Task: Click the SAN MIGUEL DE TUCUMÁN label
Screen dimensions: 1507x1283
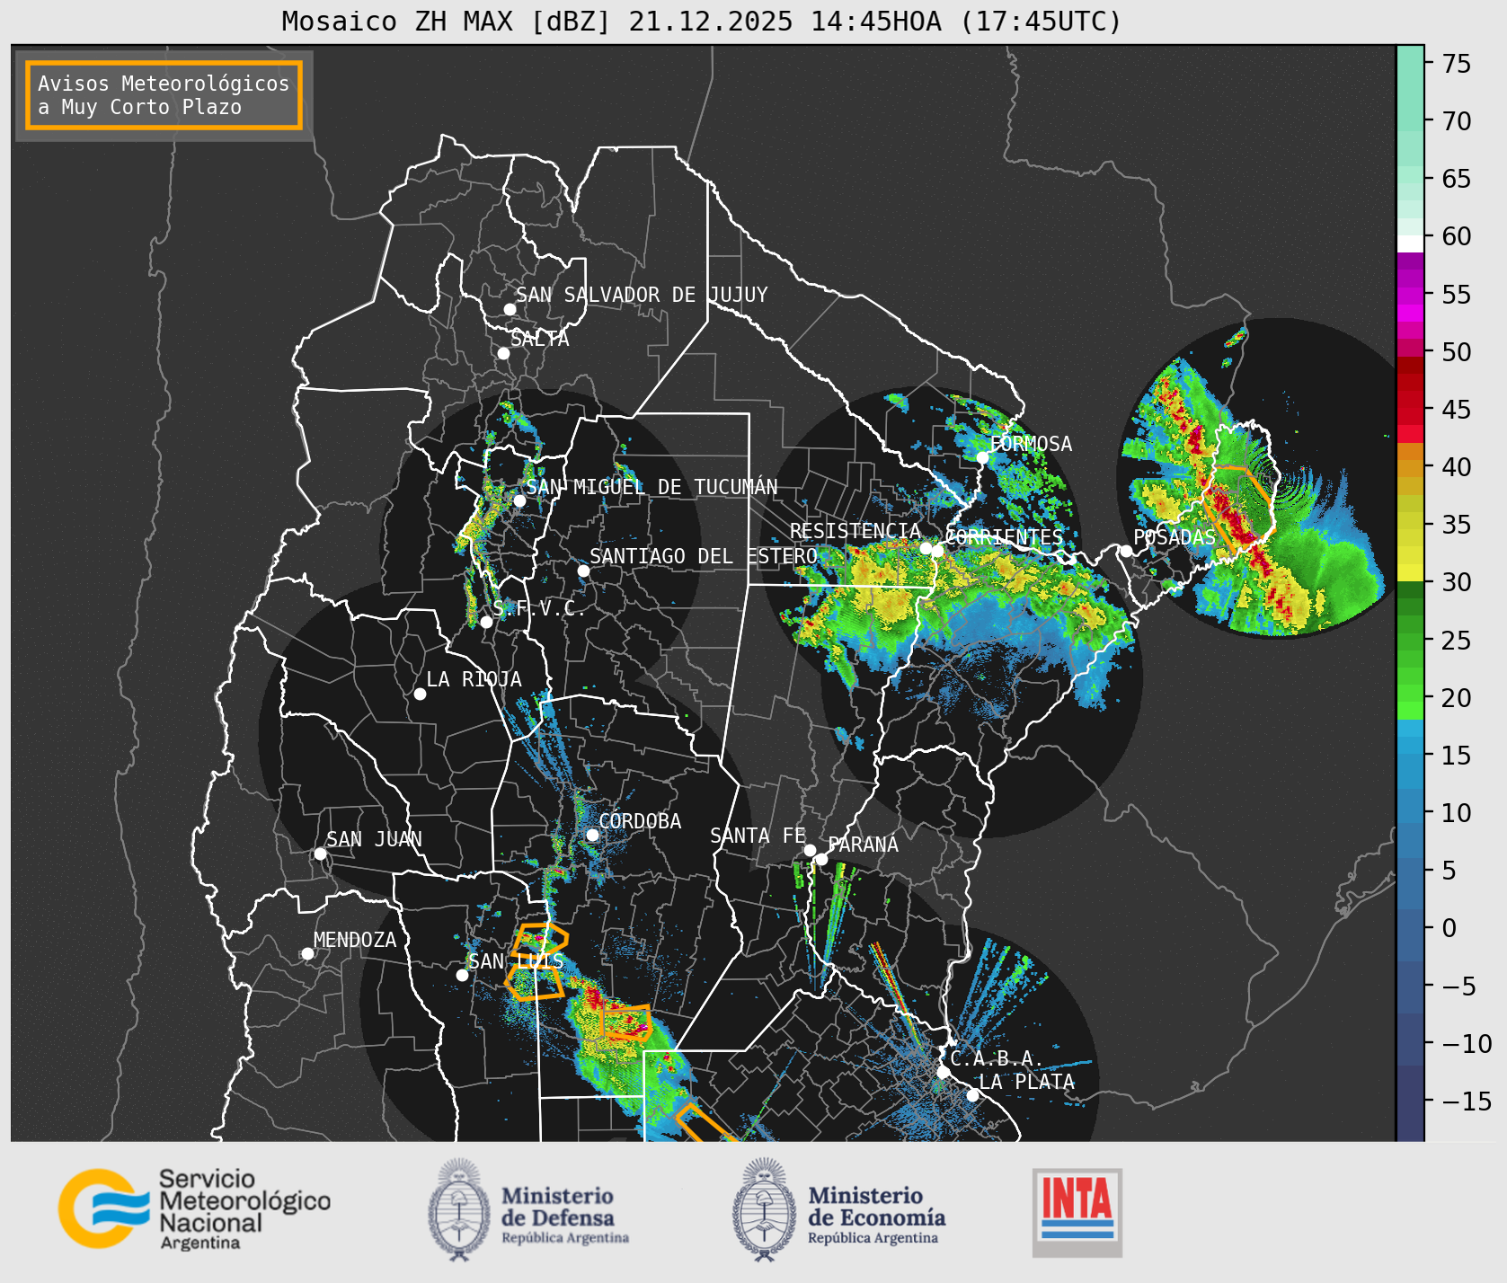Action: tap(652, 487)
